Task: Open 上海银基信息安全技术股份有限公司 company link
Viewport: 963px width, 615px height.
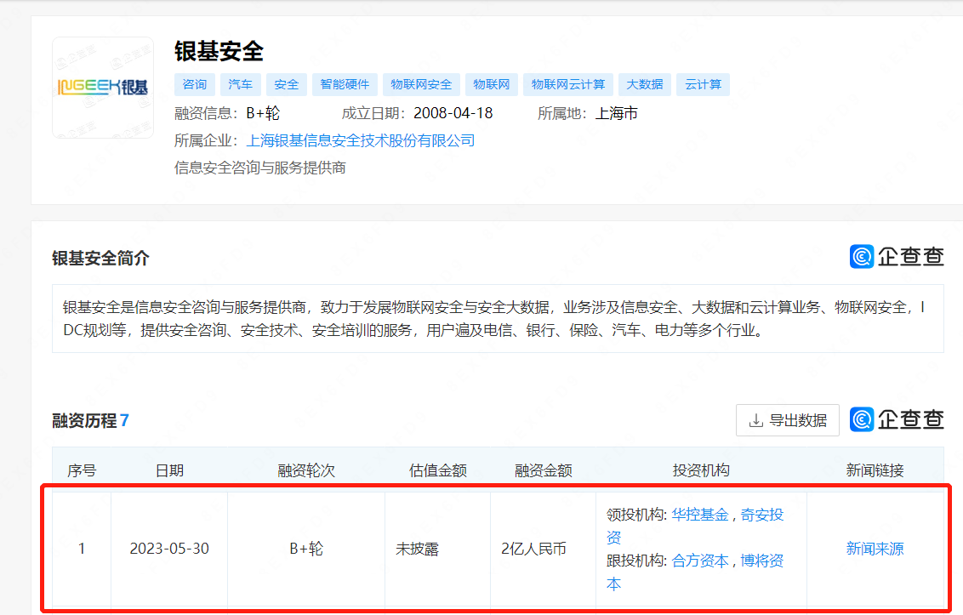Action: pyautogui.click(x=361, y=140)
